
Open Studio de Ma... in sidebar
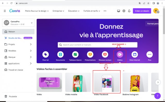(18, 38)
